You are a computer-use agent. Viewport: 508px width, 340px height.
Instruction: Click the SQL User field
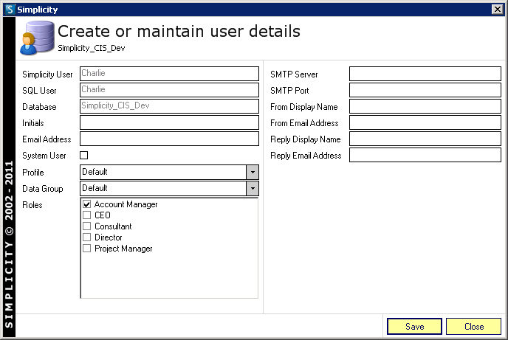[x=169, y=90]
